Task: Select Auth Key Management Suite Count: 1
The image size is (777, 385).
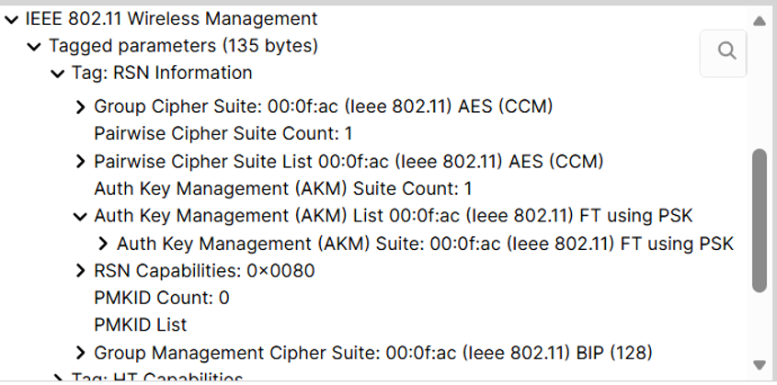Action: pos(283,188)
